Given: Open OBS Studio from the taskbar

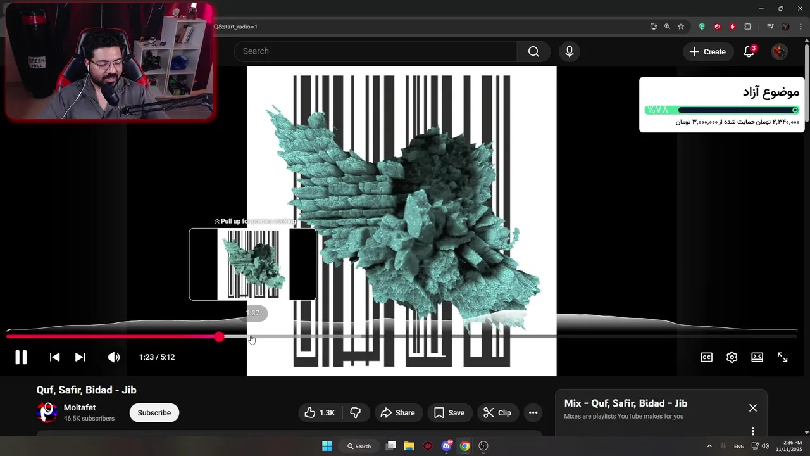Looking at the screenshot, I should click(484, 446).
